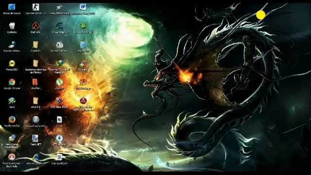Open the uTorrent shortcut
Image resolution: width=311 pixels, height=175 pixels.
point(59,82)
